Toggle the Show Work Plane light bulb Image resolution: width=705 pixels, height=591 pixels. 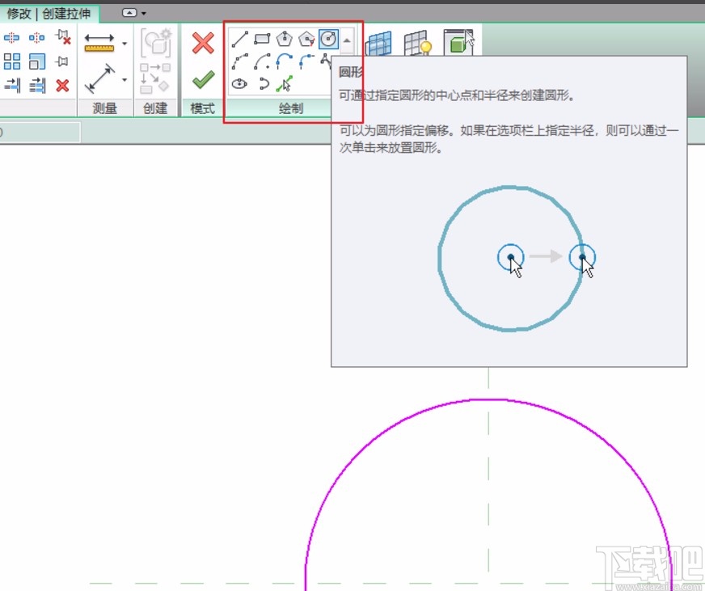coord(415,44)
